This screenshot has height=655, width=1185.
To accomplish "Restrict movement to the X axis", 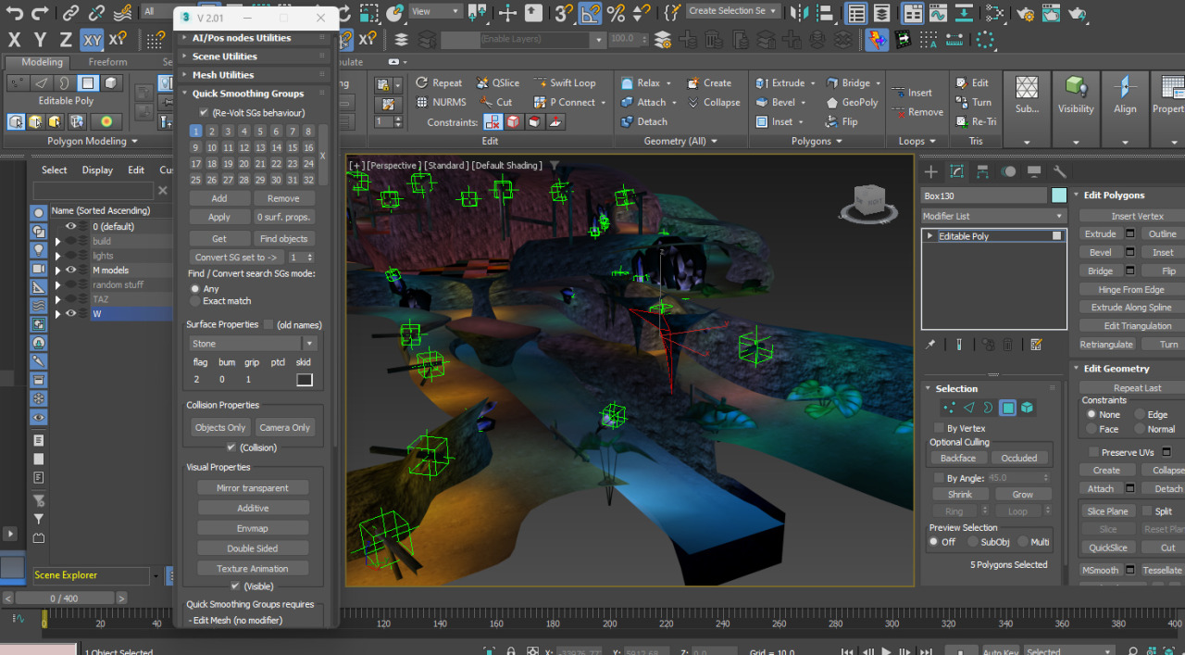I will tap(14, 40).
